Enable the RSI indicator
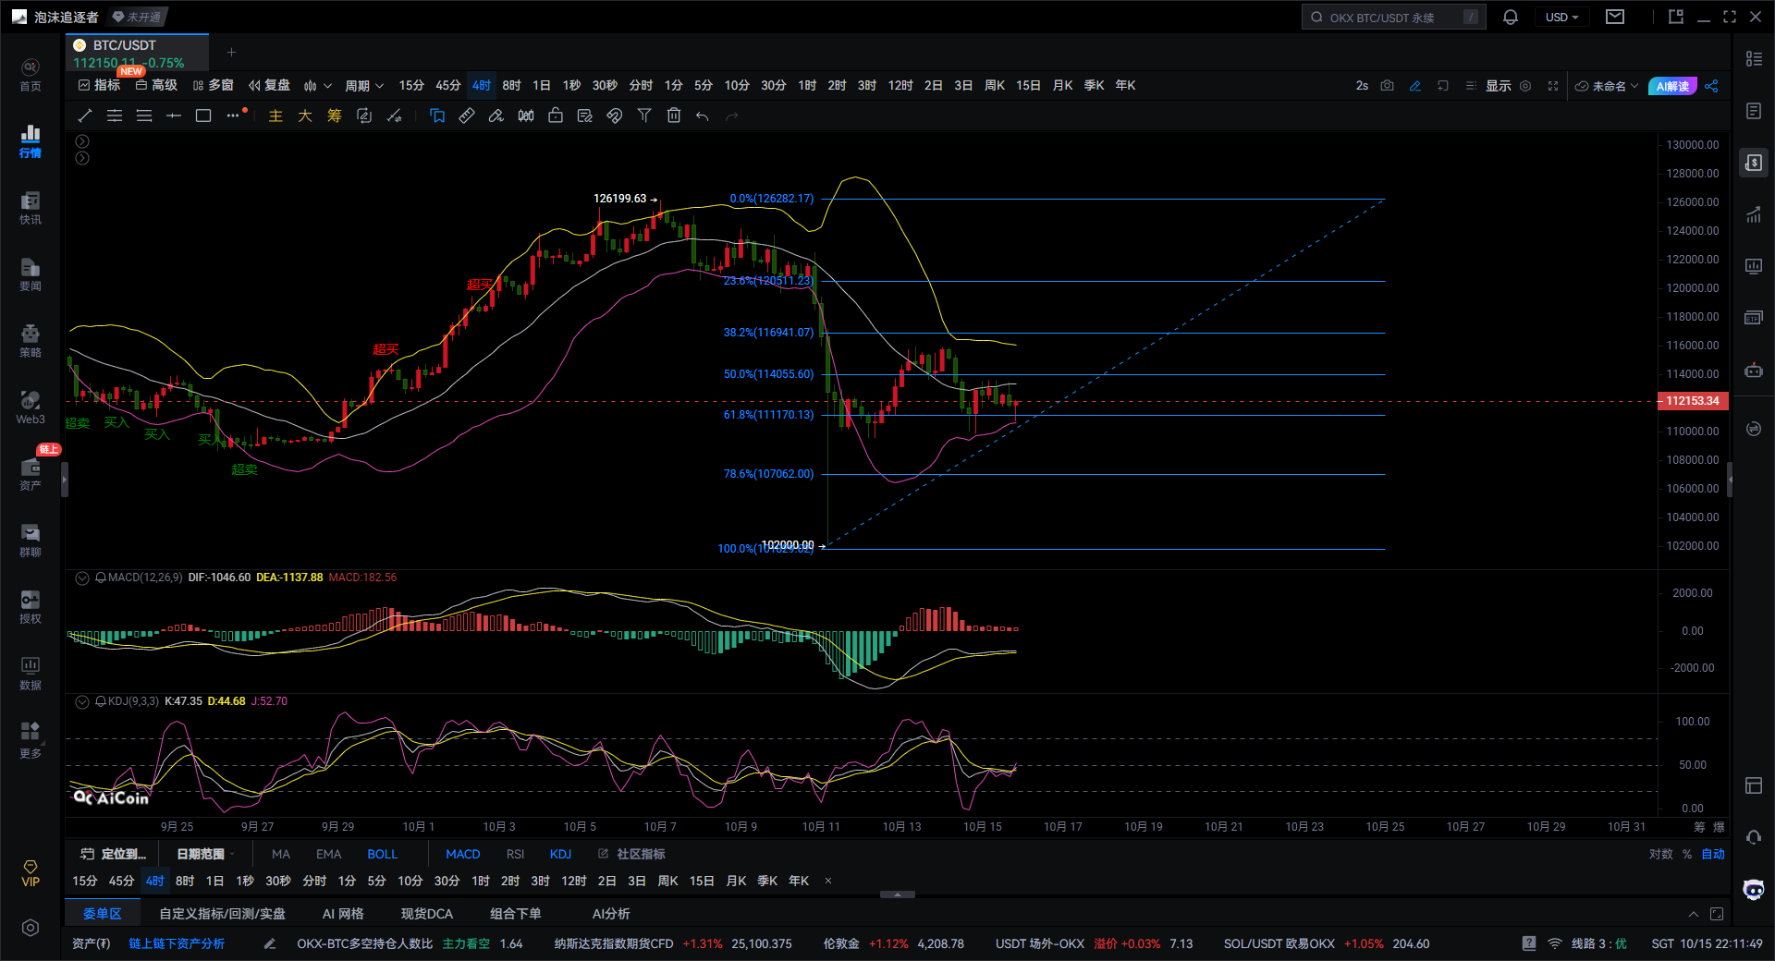Image resolution: width=1775 pixels, height=961 pixels. pyautogui.click(x=515, y=854)
